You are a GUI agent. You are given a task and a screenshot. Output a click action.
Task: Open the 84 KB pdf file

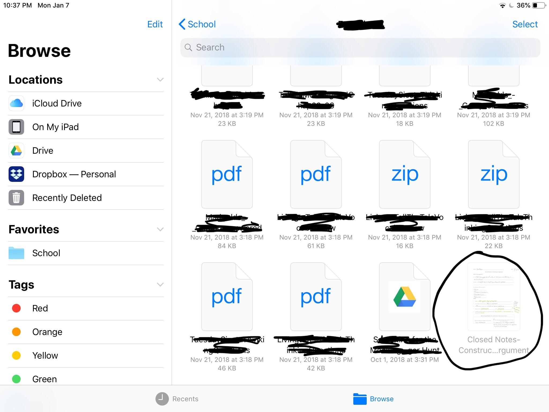227,174
